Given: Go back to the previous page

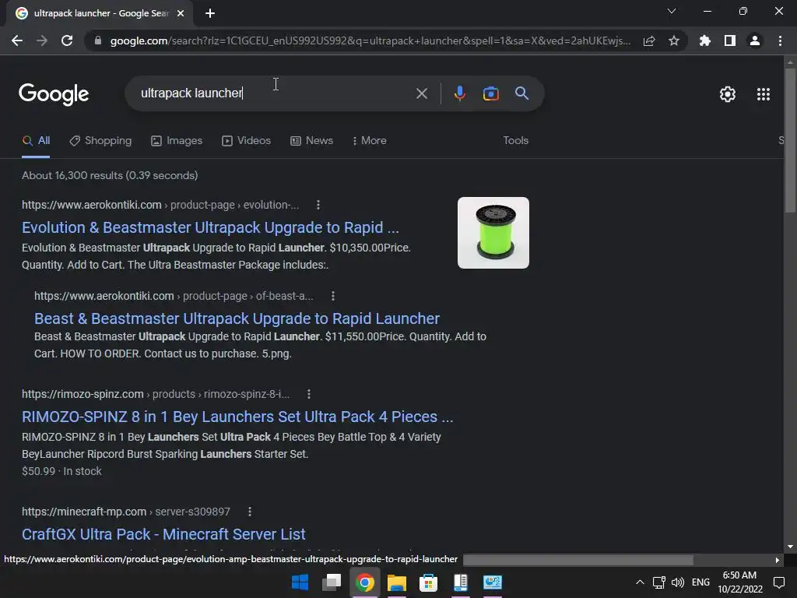Looking at the screenshot, I should pos(17,40).
